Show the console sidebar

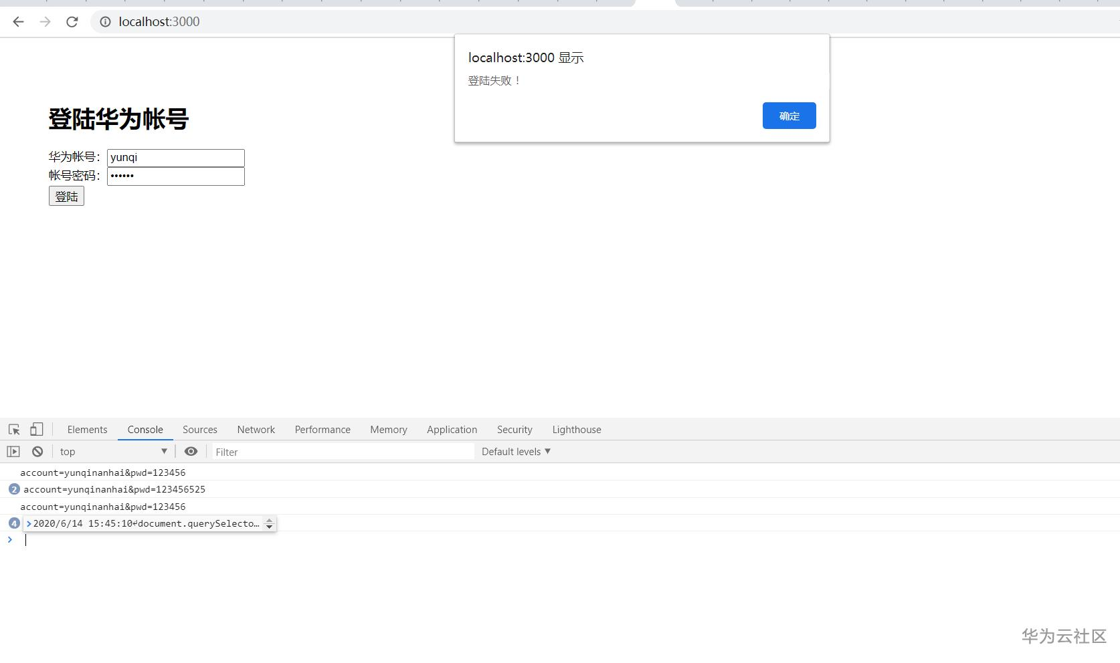(x=13, y=451)
